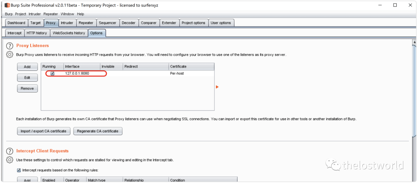
Task: Show the HTTP history sub-tab
Action: pos(37,33)
